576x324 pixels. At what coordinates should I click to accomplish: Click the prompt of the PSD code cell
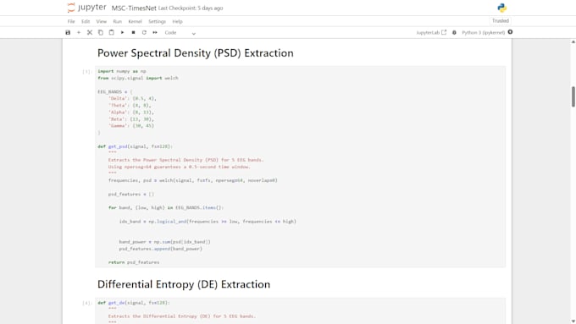click(x=87, y=72)
